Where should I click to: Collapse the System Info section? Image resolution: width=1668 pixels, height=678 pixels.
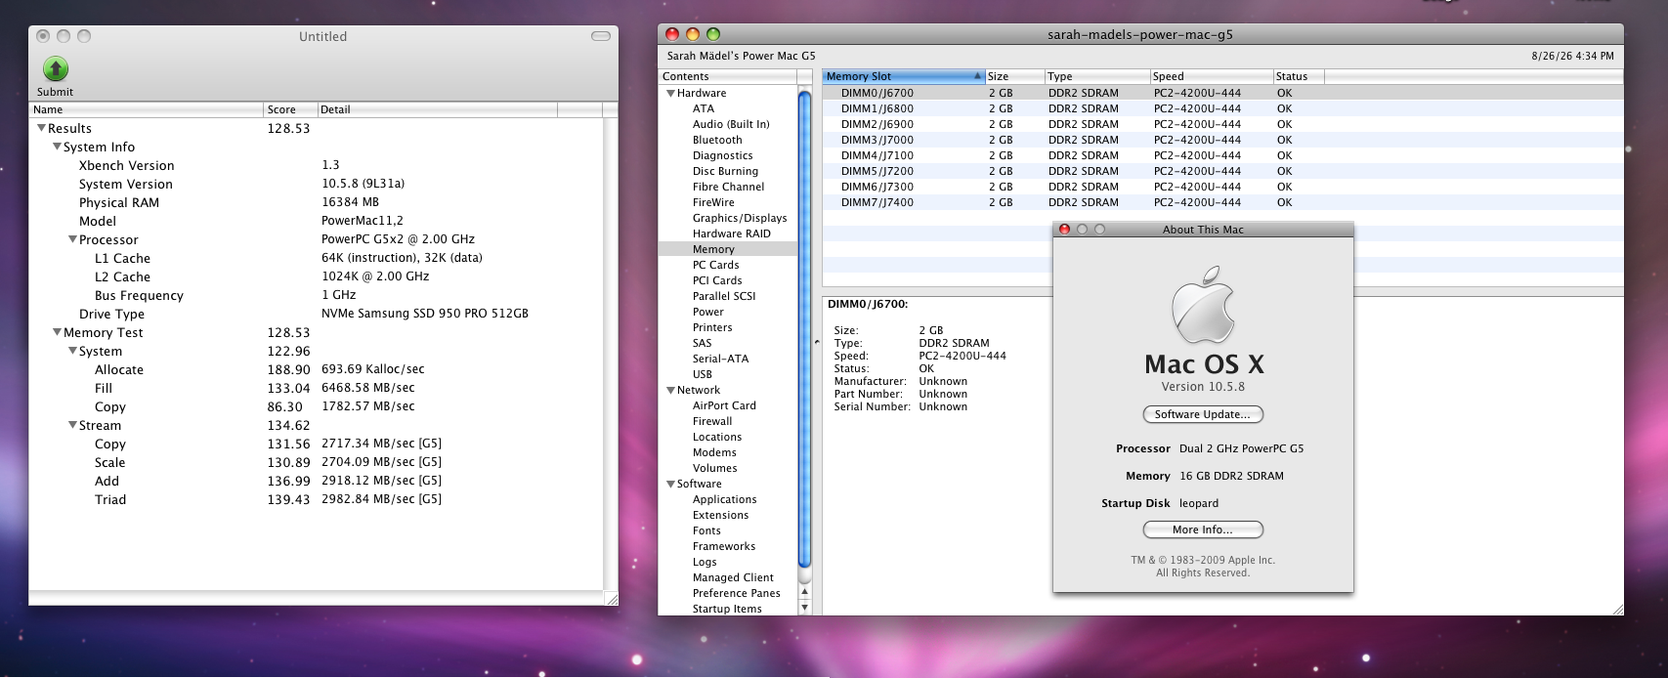coord(57,147)
